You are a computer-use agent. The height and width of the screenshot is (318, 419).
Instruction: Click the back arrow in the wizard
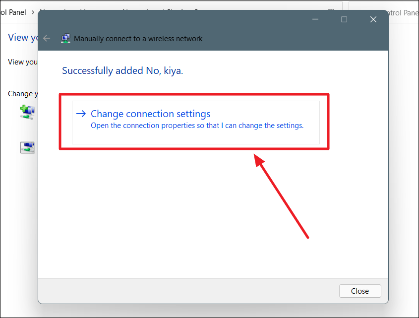tap(46, 38)
